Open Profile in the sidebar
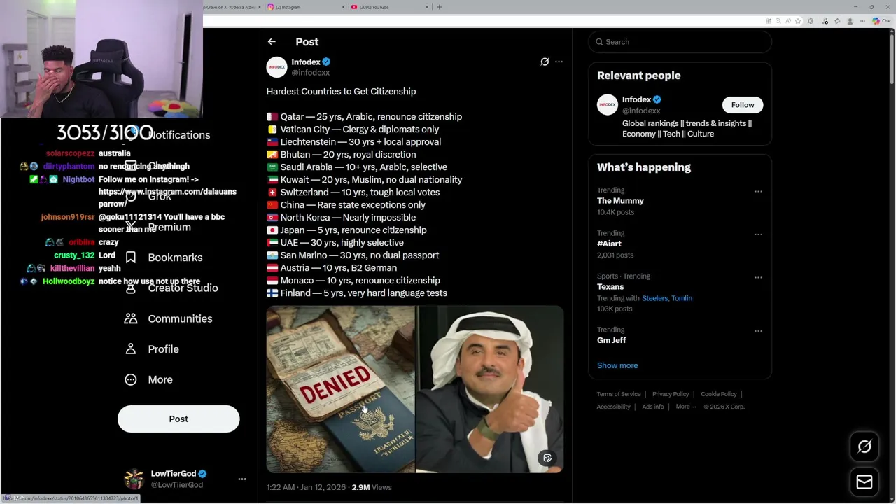The width and height of the screenshot is (896, 504). (x=151, y=349)
